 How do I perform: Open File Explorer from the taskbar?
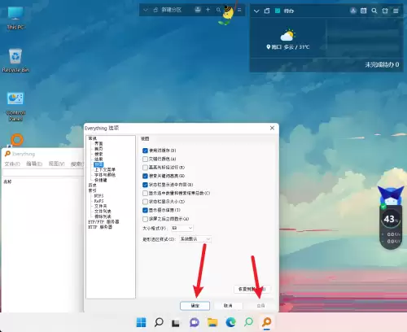point(212,322)
